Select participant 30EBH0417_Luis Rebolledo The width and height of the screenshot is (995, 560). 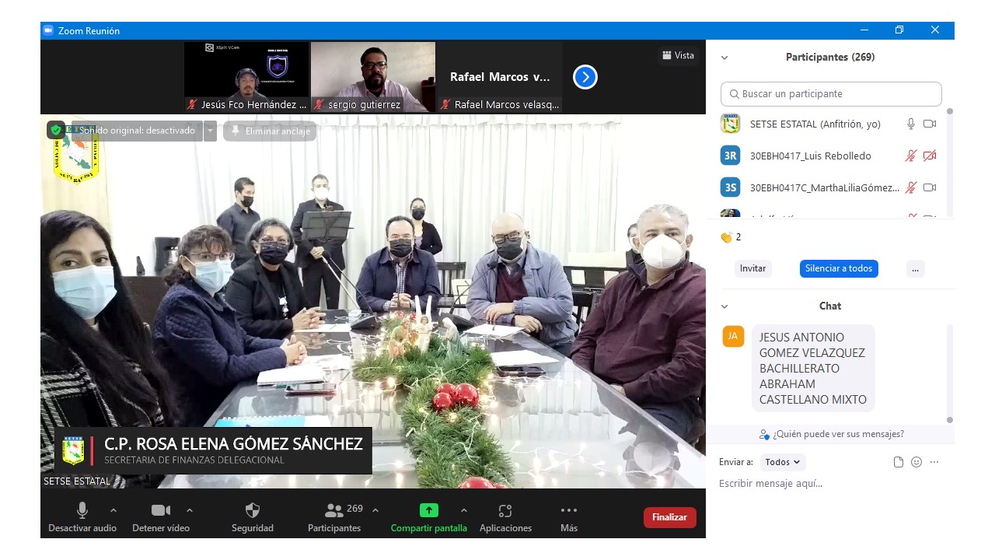click(831, 156)
